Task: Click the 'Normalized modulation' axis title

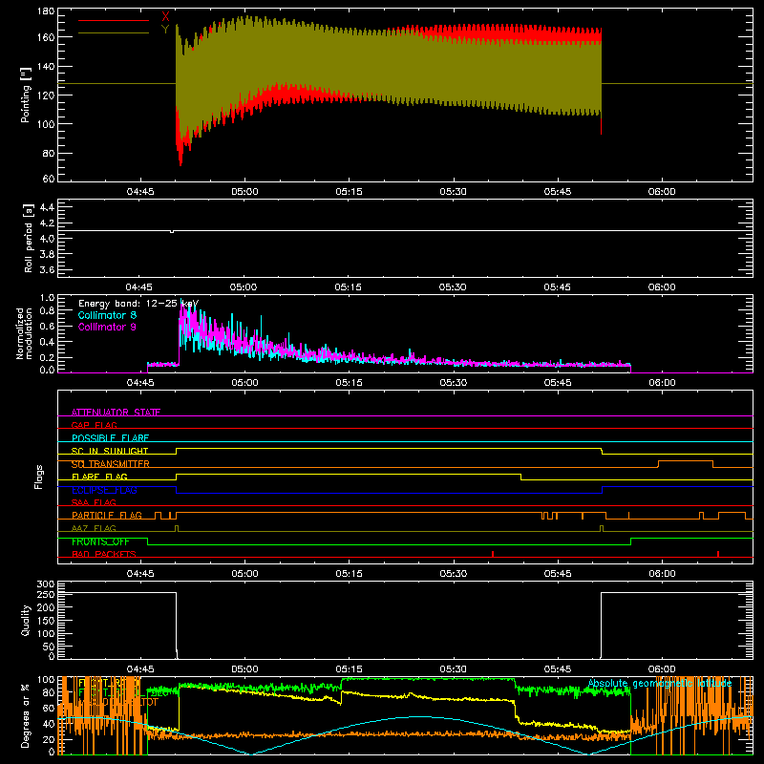Action: 24,333
